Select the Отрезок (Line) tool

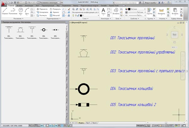pos(5,11)
